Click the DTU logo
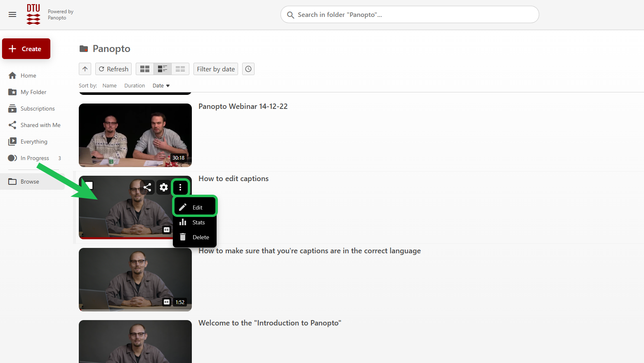Image resolution: width=644 pixels, height=363 pixels. coord(33,14)
